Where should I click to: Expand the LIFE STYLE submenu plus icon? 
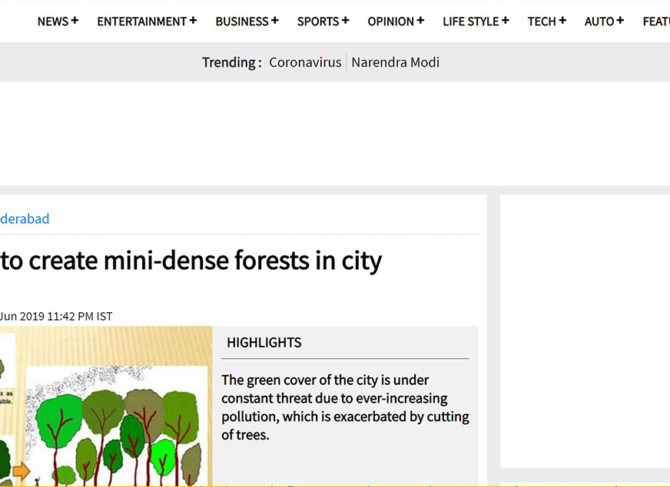click(505, 21)
